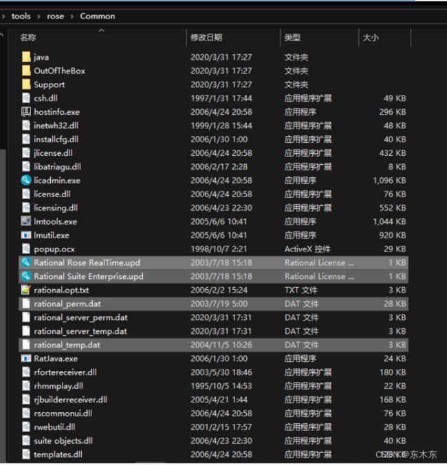Click Common in the breadcrumb path
The width and height of the screenshot is (447, 465).
[98, 16]
